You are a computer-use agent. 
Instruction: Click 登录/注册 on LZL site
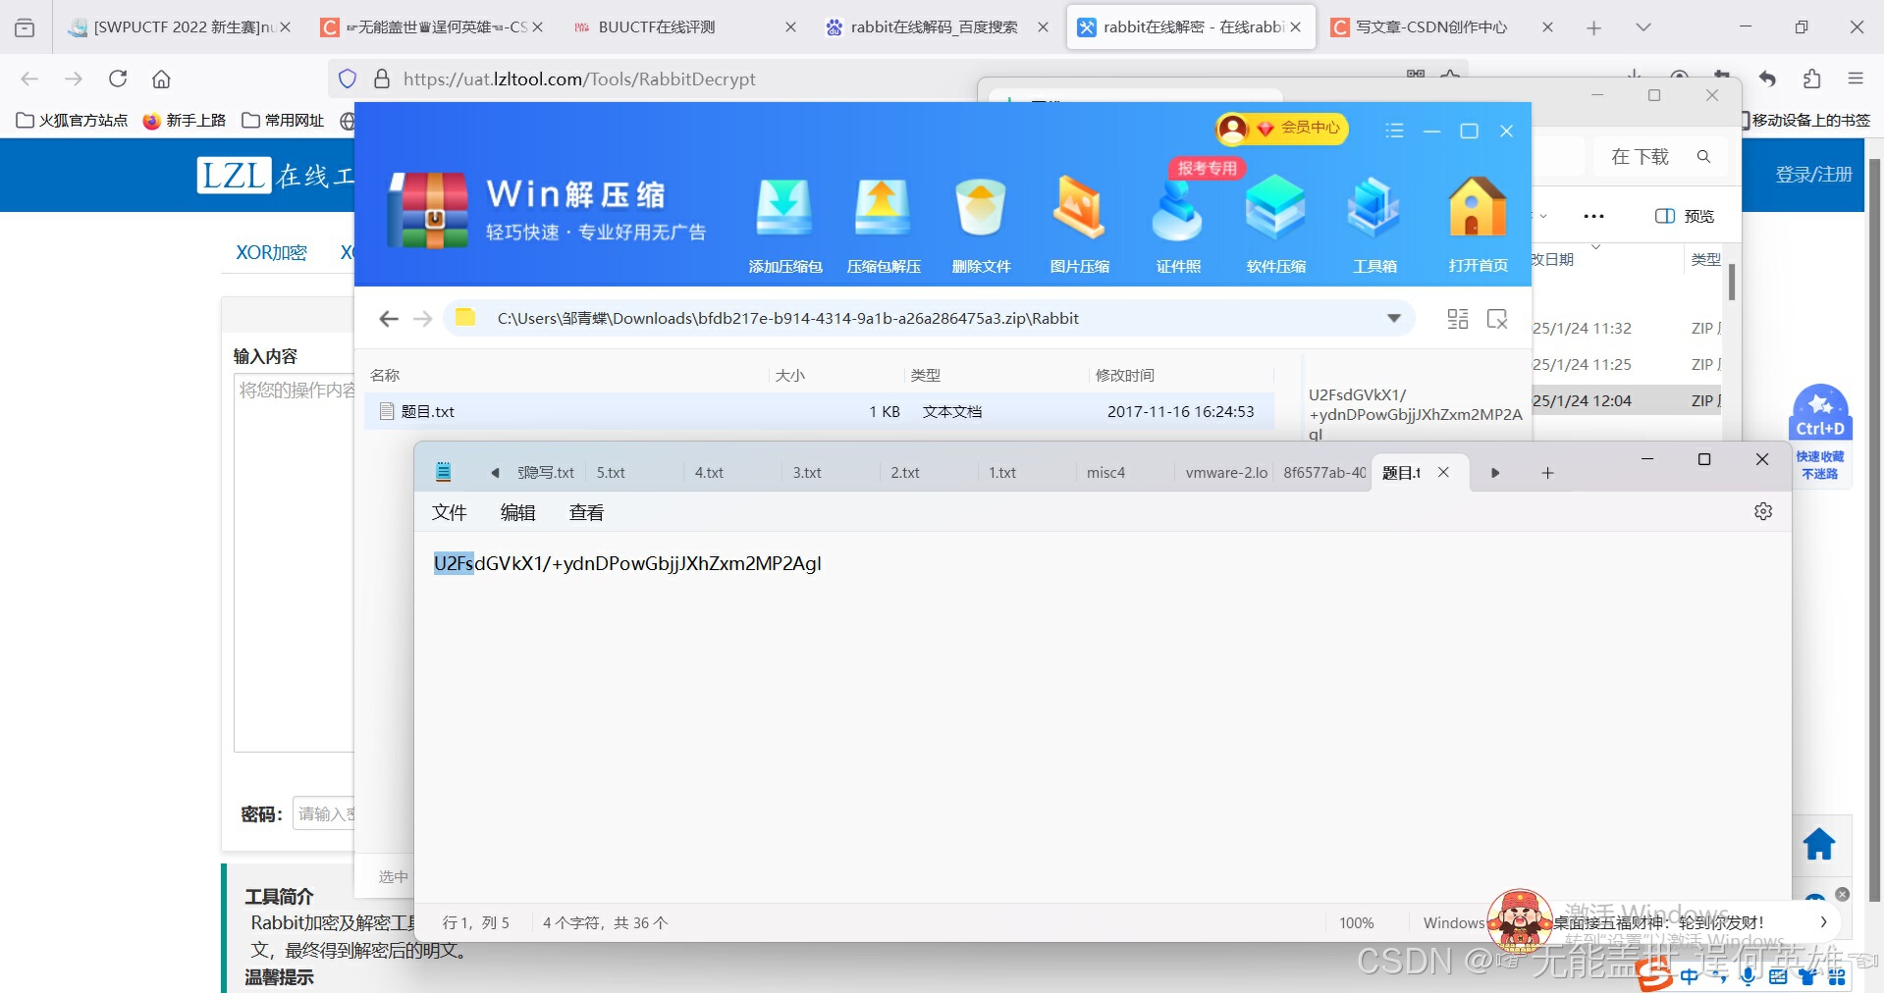pos(1813,175)
